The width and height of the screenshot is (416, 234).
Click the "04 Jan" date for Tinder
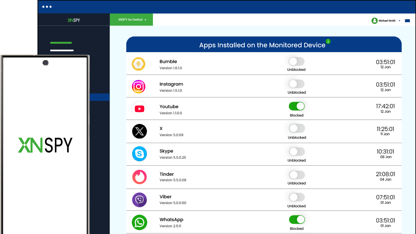point(385,179)
